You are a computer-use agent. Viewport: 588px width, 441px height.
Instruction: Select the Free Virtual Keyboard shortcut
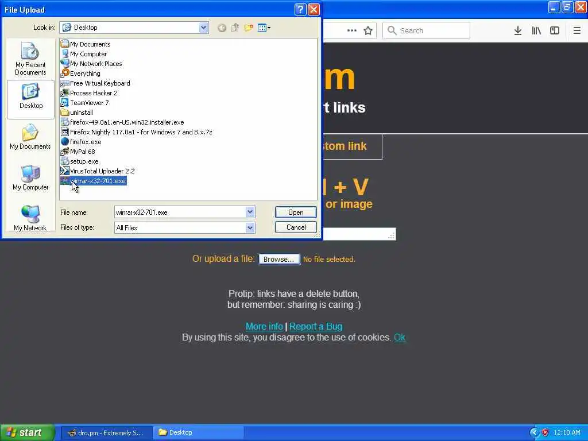[x=96, y=83]
